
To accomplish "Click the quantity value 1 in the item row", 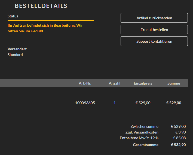I will (115, 103).
